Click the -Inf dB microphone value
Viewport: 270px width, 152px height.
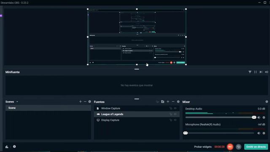(x=262, y=125)
